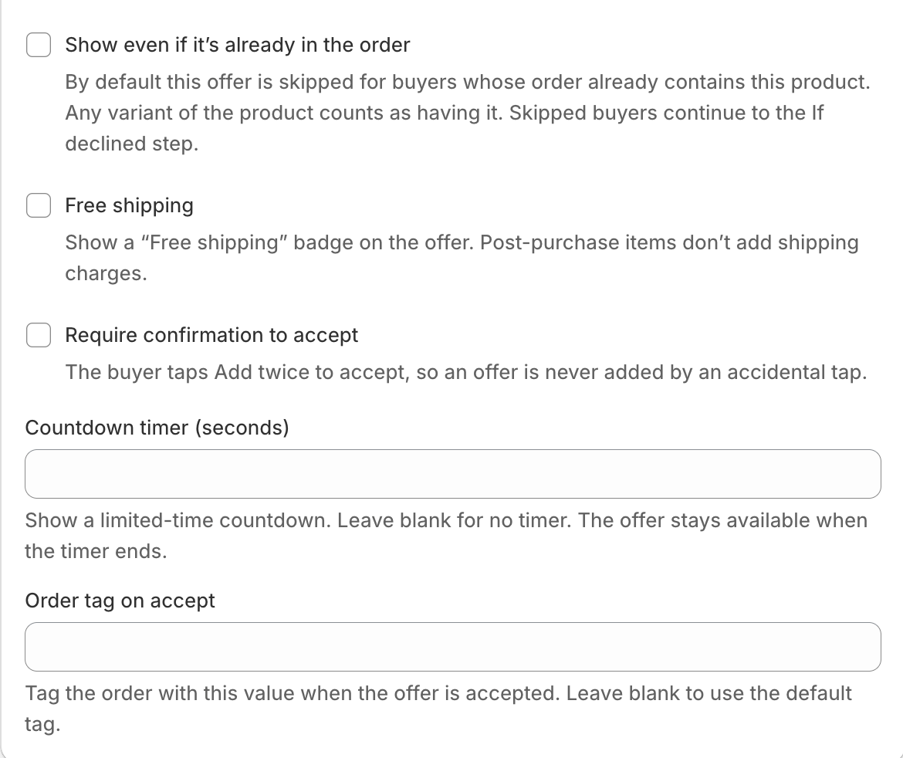
Task: Click the "Free shipping" badge description text
Action: tap(462, 258)
